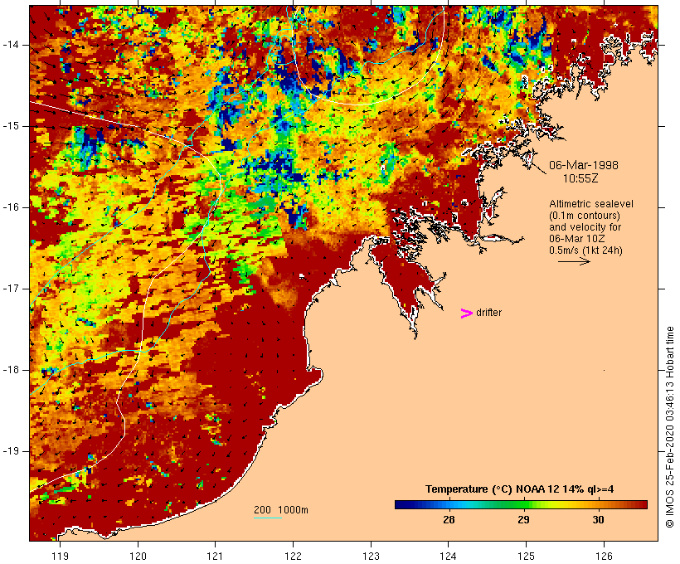The width and height of the screenshot is (680, 564).
Task: Click the '121' longitude axis label
Action: coord(216,556)
